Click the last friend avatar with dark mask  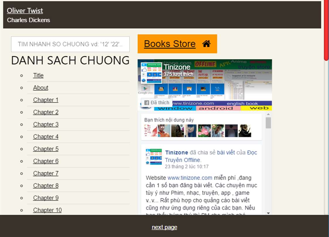245,131
